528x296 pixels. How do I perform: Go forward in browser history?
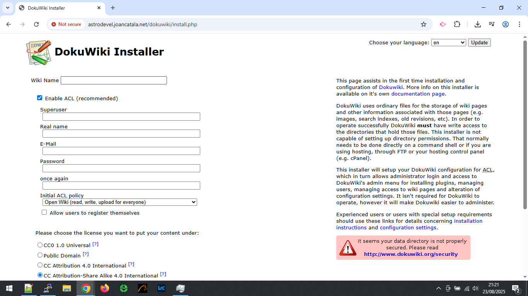click(x=22, y=24)
